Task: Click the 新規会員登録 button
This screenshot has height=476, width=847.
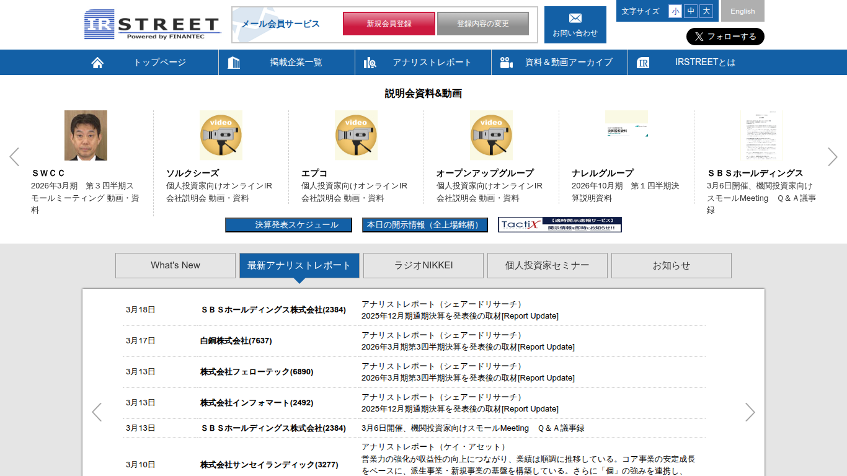Action: (x=389, y=24)
